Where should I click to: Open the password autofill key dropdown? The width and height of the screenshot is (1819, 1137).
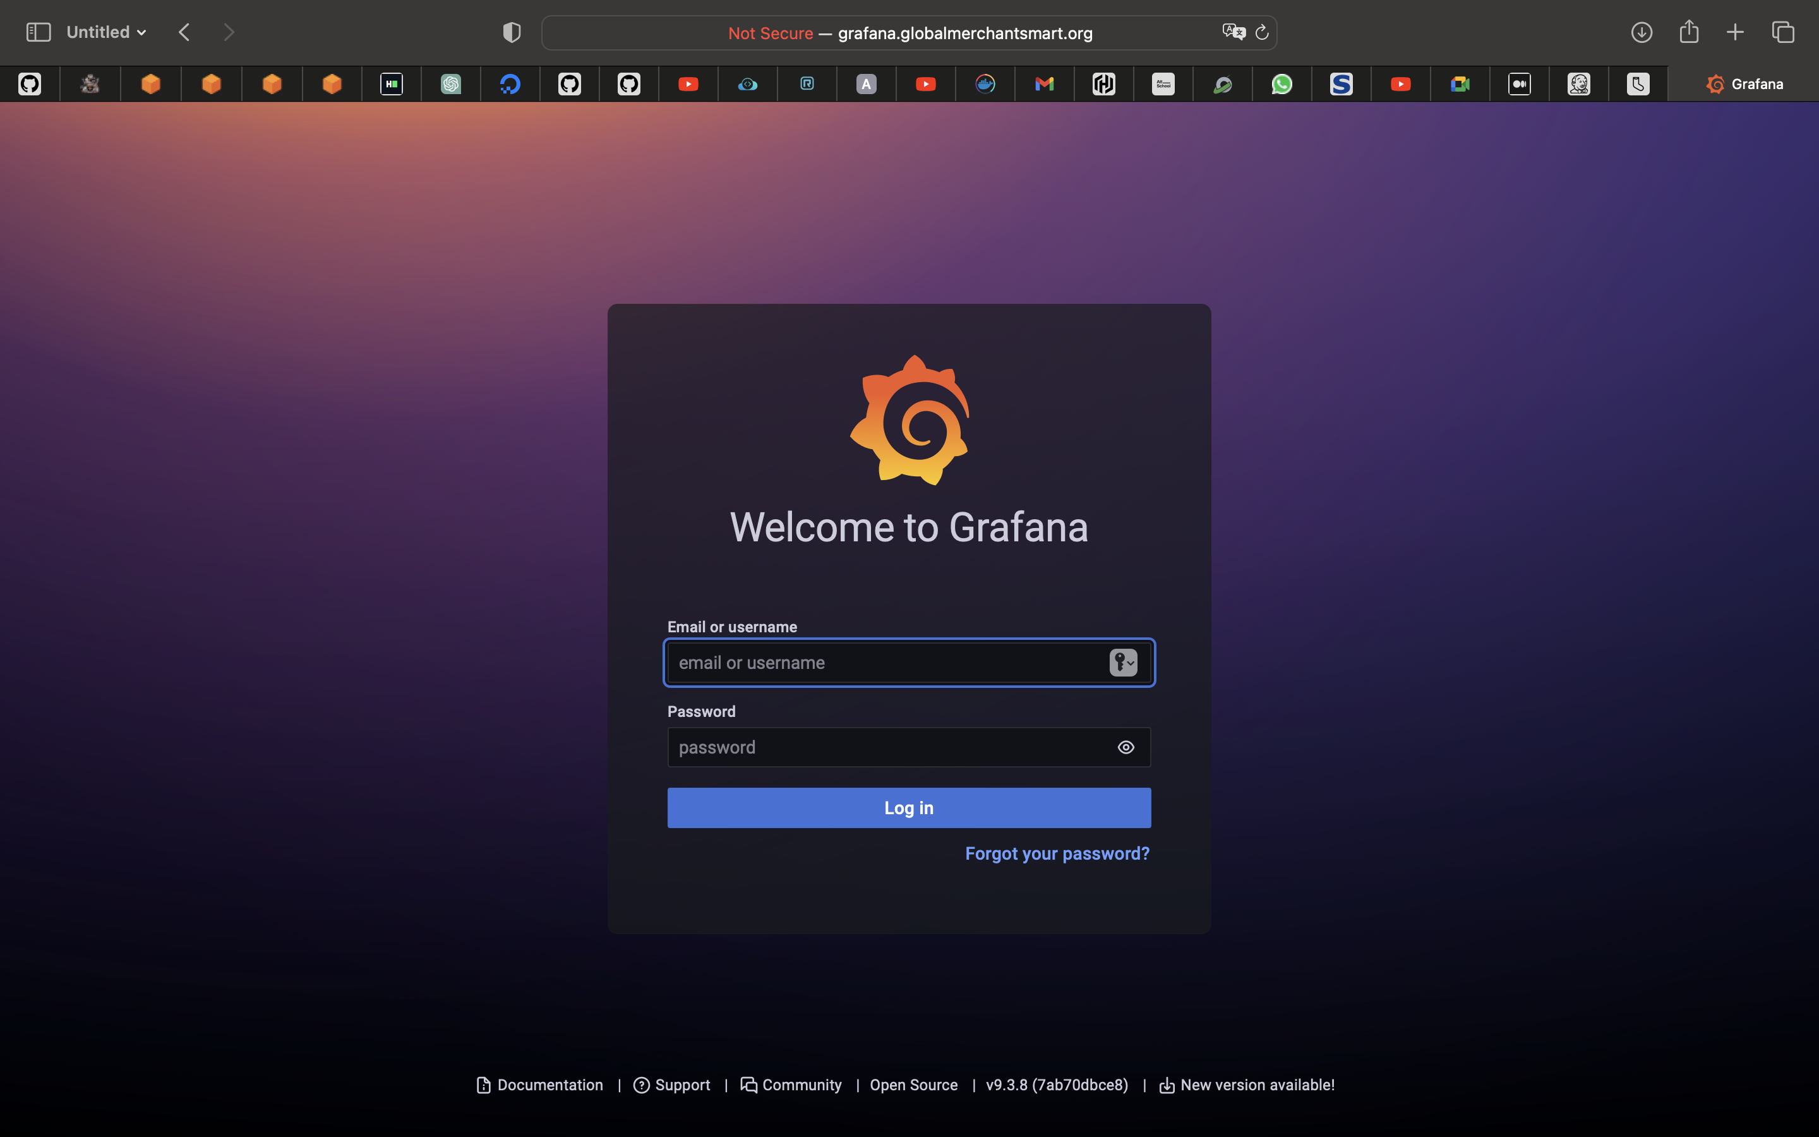1123,663
